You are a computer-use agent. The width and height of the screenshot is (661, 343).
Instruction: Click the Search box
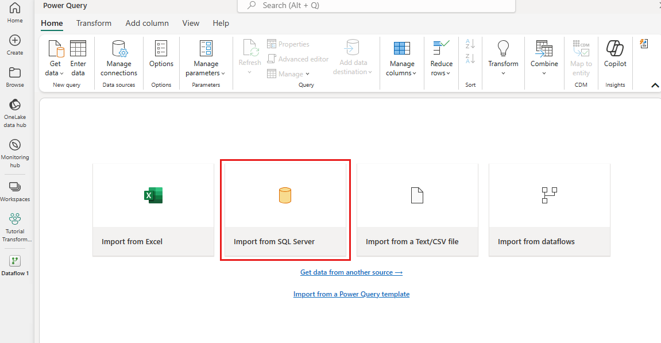click(376, 6)
